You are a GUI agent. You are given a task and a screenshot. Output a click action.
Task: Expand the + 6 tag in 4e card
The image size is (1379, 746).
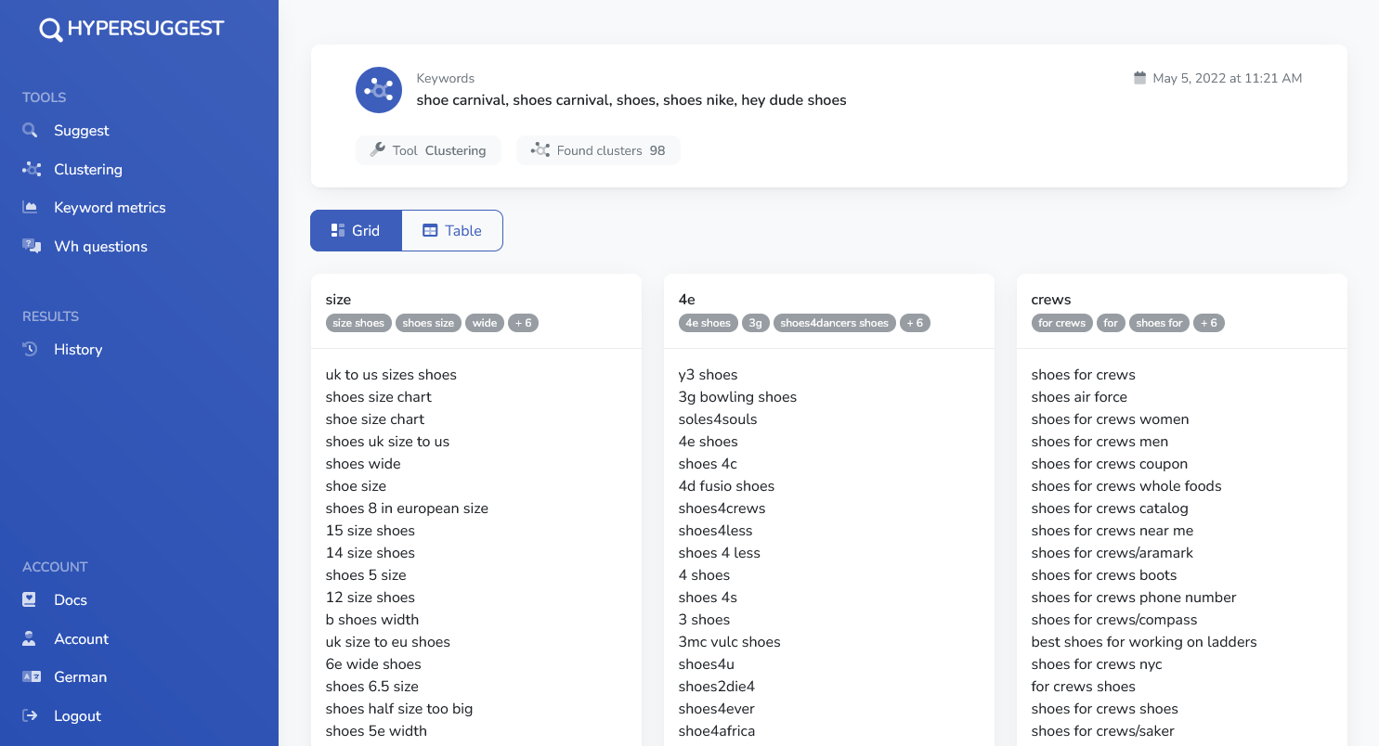[x=916, y=323]
